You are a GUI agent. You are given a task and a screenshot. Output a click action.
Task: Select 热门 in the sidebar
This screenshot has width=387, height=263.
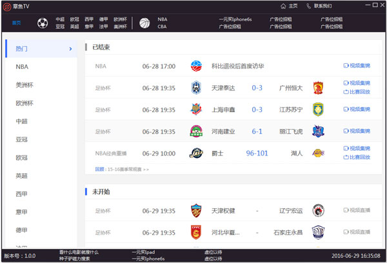coord(41,48)
